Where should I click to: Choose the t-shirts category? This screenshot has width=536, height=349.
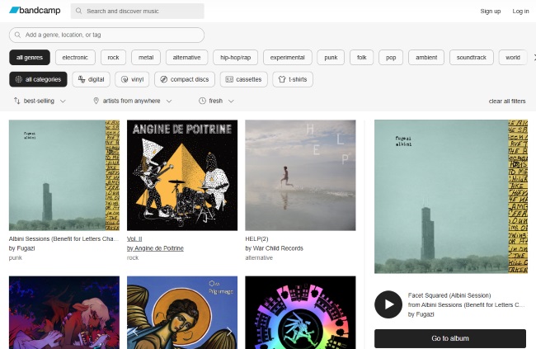click(x=293, y=79)
